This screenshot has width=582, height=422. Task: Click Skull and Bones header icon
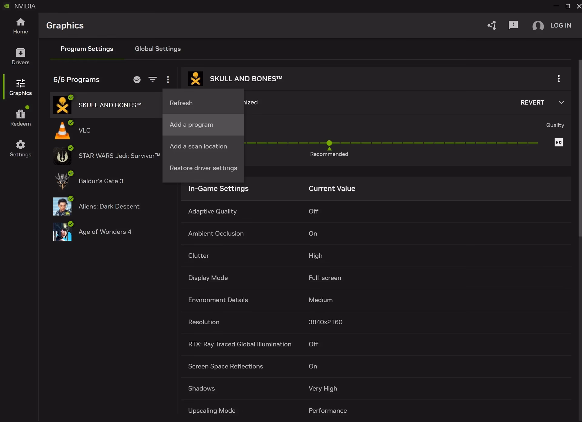click(x=196, y=79)
